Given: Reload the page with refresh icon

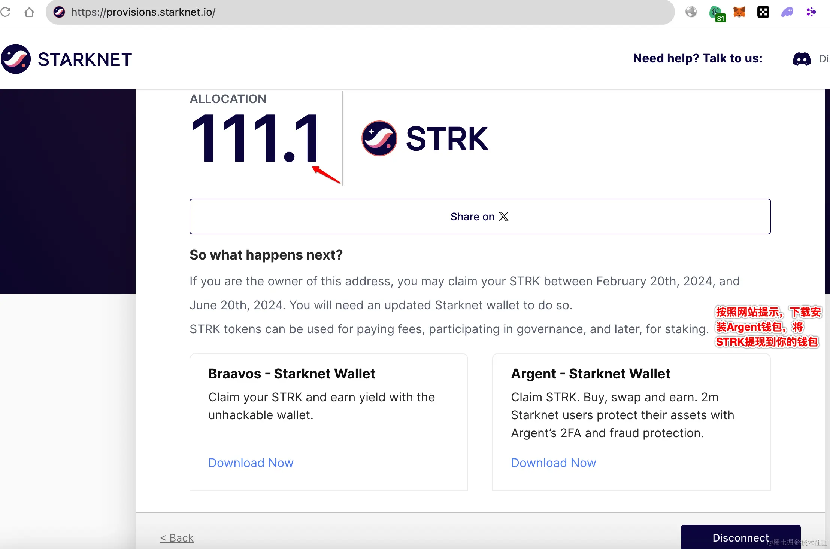Looking at the screenshot, I should pyautogui.click(x=6, y=12).
